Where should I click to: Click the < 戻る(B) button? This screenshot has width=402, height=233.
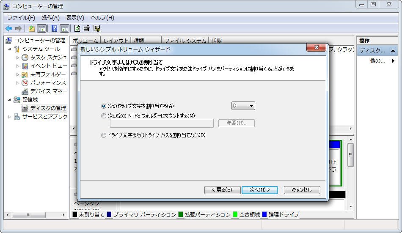pos(222,190)
